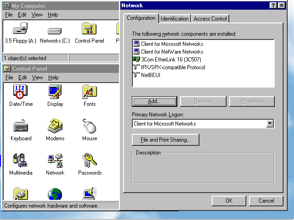Select IPX/SPX-compatible Protocol entry
This screenshot has width=294, height=220.
[x=169, y=67]
